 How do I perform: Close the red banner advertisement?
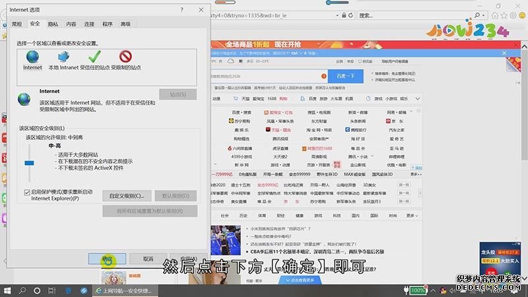pos(516,44)
